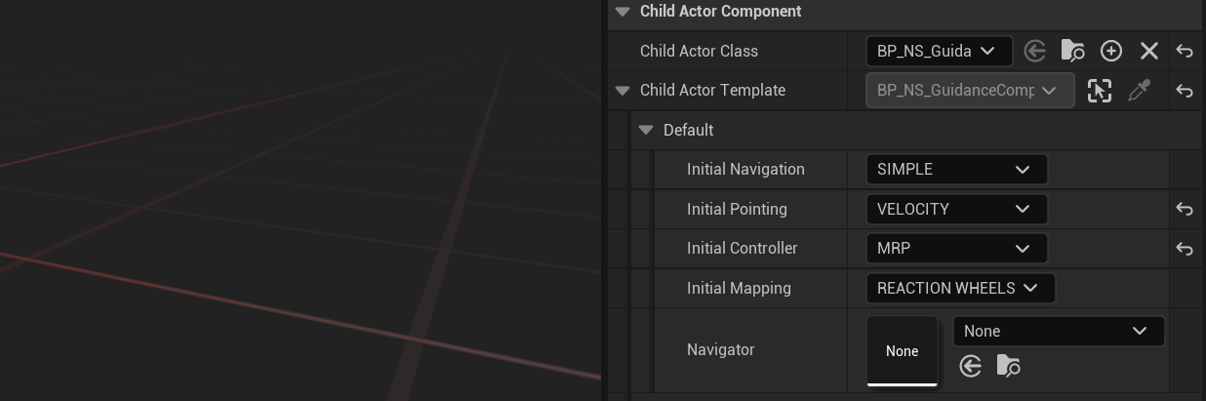Click the eyedropper actor picker icon
This screenshot has height=401, width=1206.
click(x=1139, y=91)
